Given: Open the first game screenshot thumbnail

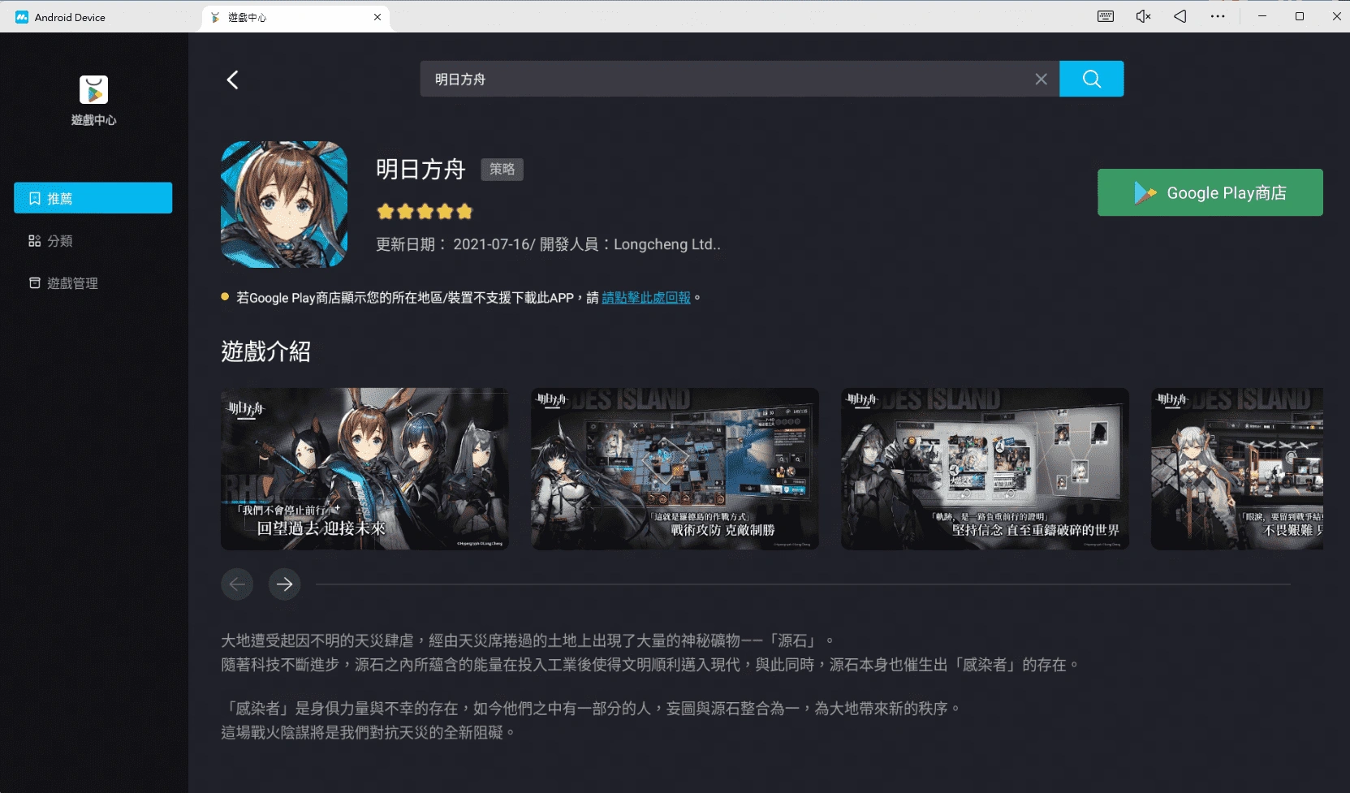Looking at the screenshot, I should click(x=364, y=469).
